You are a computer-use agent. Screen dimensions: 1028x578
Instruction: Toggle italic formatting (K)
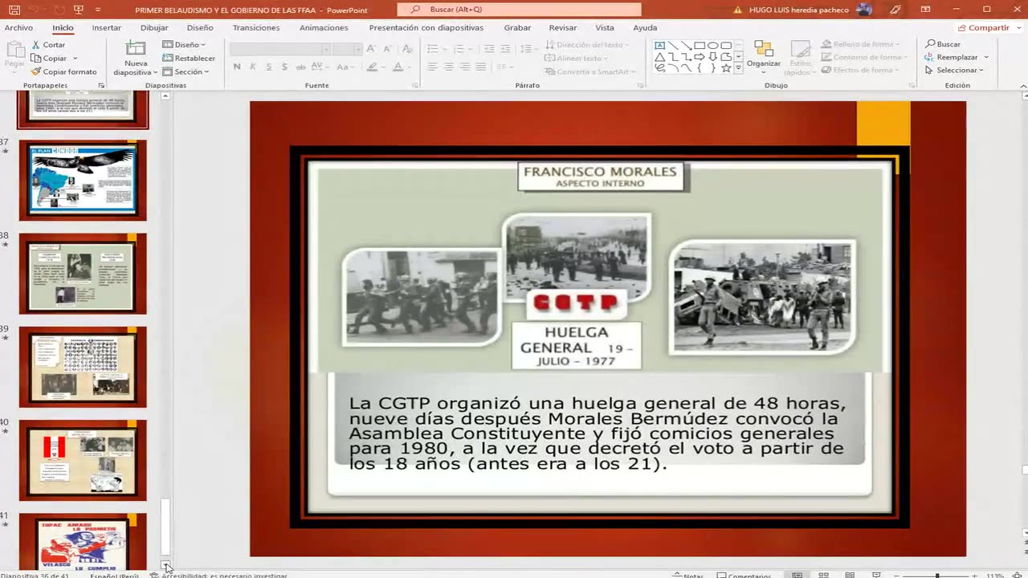pyautogui.click(x=253, y=67)
